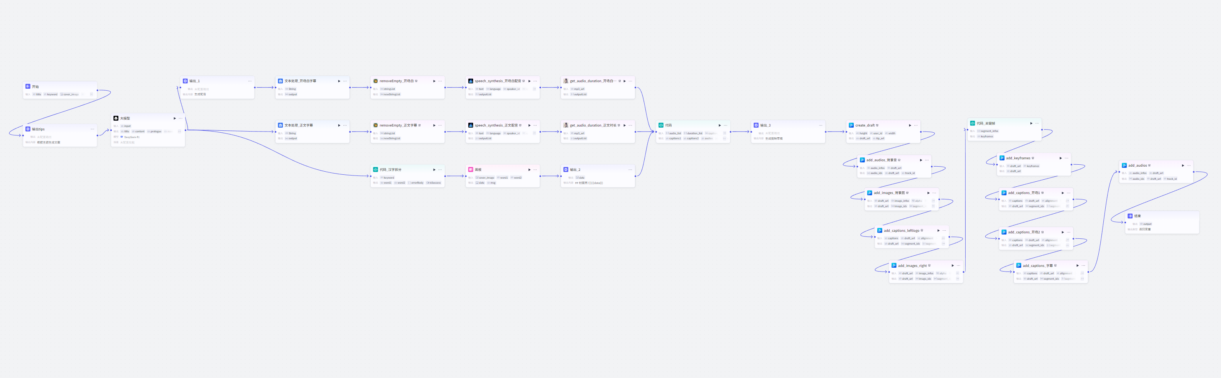This screenshot has width=1221, height=378.
Task: Click the add_images_right plugin icon
Action: tap(894, 265)
